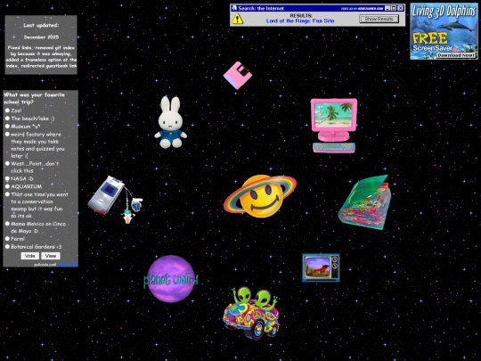The image size is (481, 361).
Task: Select the AQUARIUM poll option
Action: pos(7,186)
